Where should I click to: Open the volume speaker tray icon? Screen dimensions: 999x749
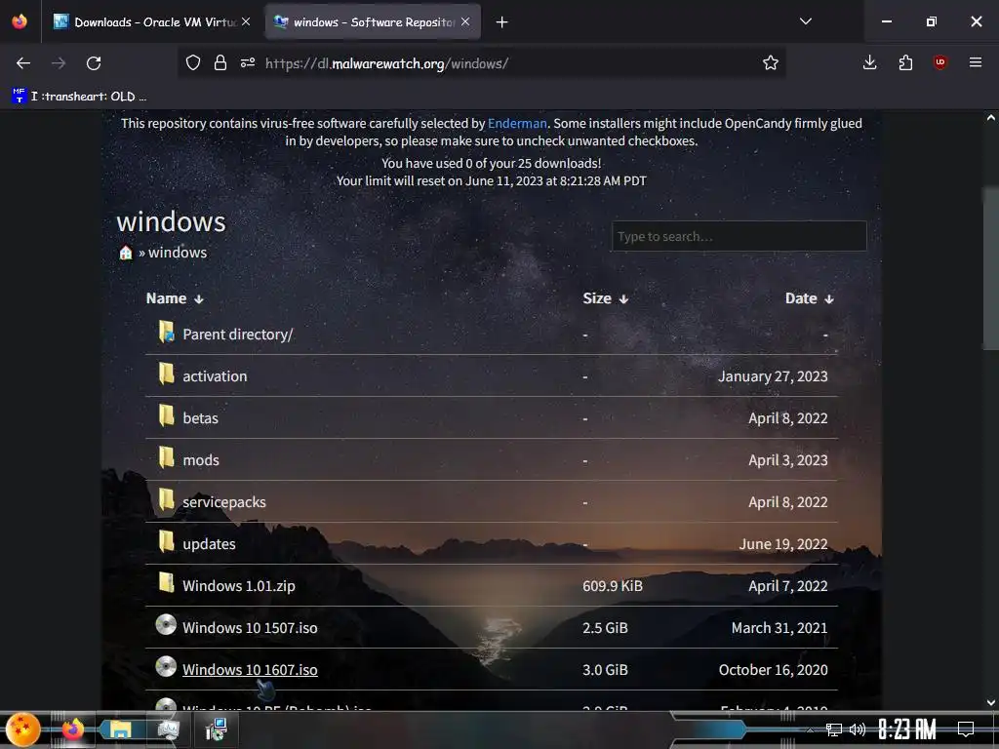point(858,729)
